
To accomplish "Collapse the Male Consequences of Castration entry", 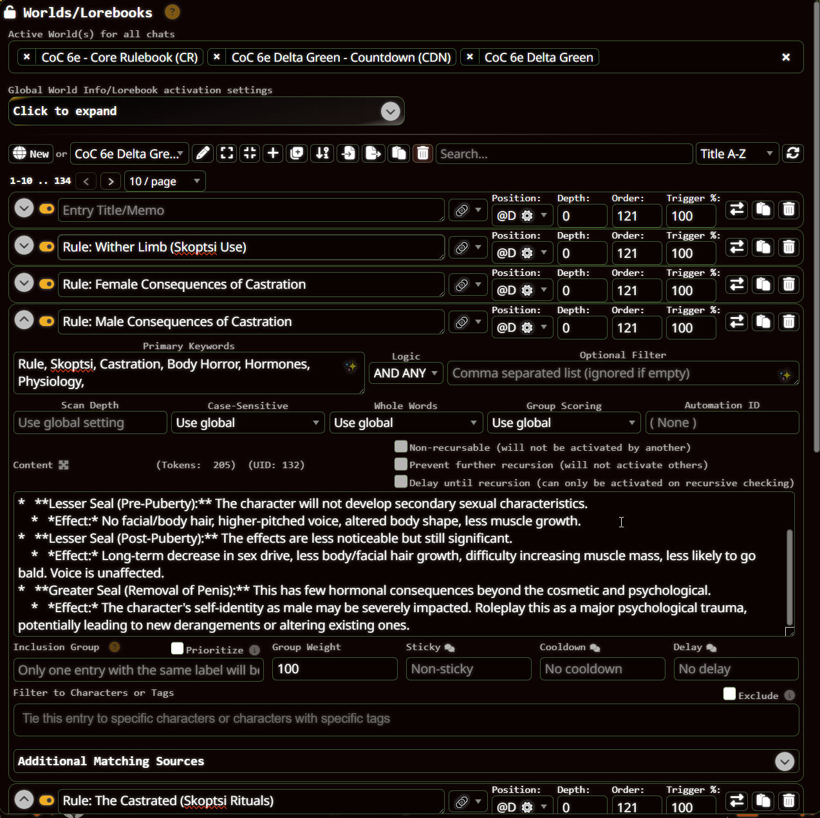I will point(24,320).
